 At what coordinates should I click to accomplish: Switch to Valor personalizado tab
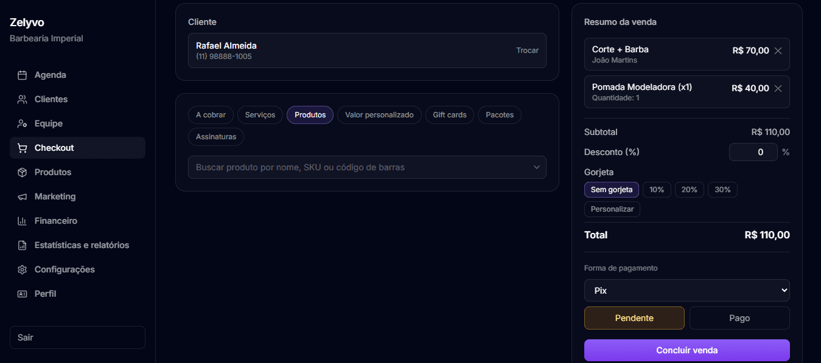[x=379, y=115]
